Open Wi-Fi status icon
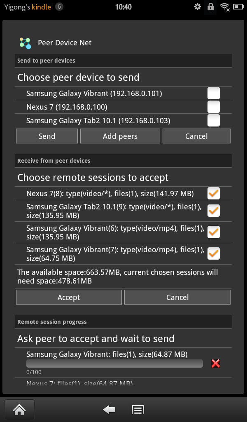This screenshot has height=422, width=247. (x=225, y=7)
